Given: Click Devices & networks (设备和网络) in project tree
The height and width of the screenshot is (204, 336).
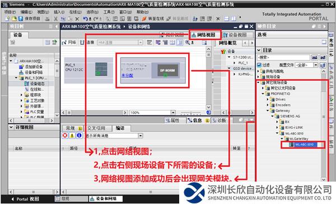Looking at the screenshot, I should tap(34, 72).
